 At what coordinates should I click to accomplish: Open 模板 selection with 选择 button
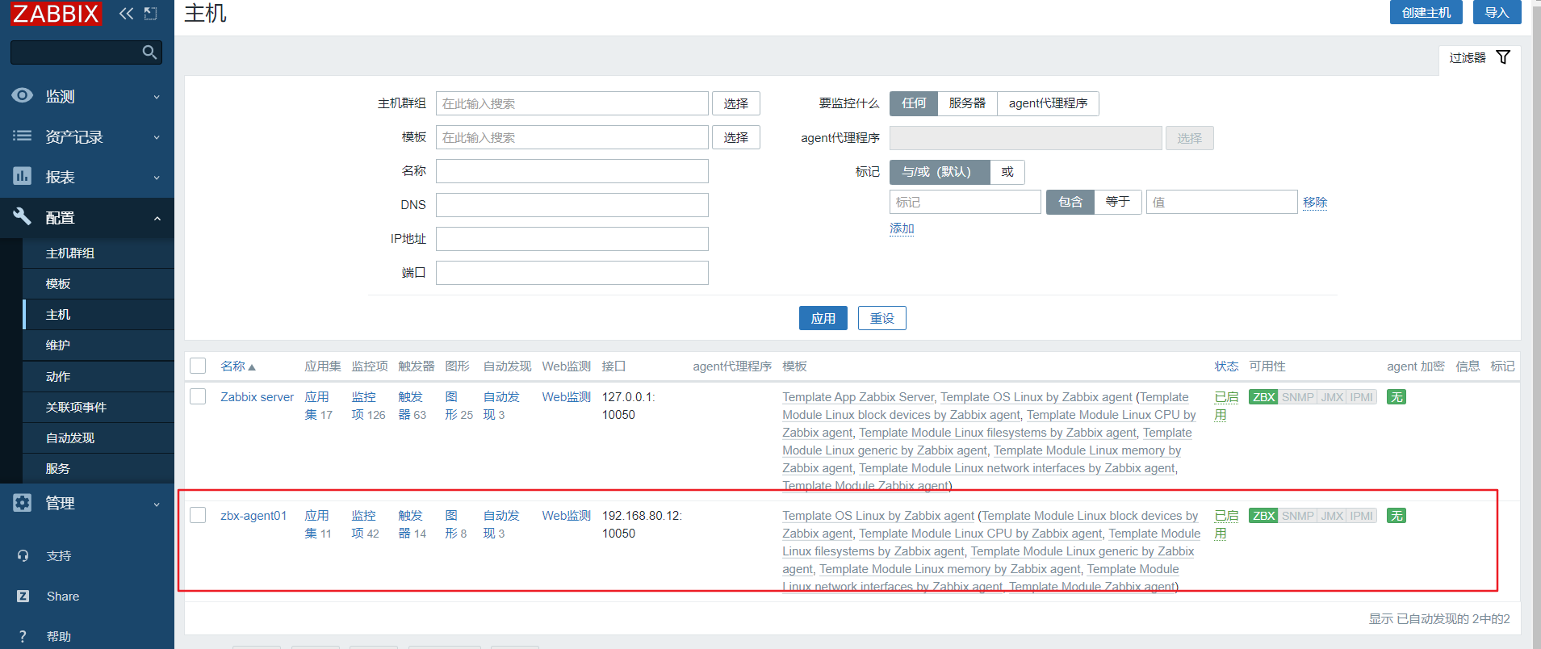(736, 137)
